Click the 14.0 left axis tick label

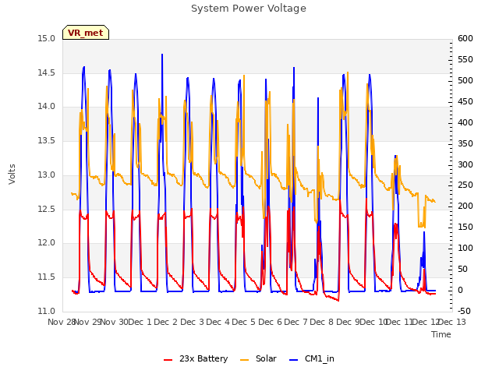[x=47, y=107]
